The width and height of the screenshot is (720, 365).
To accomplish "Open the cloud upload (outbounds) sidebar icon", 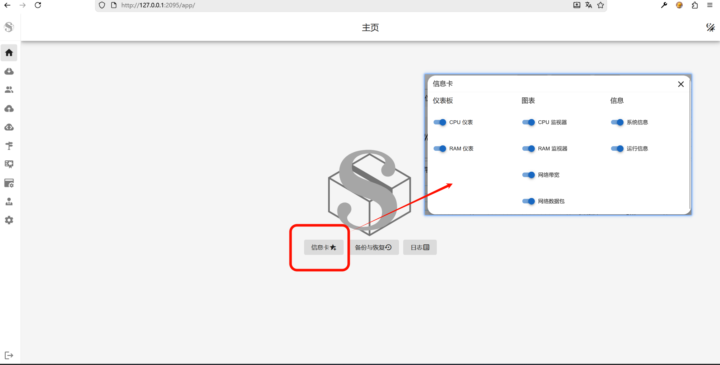I will (x=9, y=109).
